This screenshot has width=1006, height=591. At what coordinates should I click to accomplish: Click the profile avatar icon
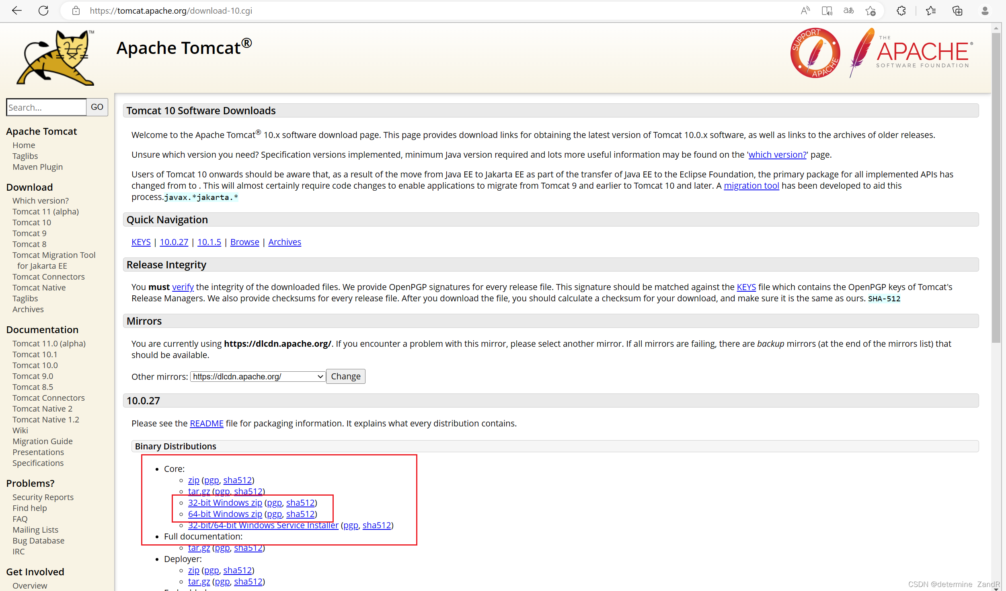985,11
